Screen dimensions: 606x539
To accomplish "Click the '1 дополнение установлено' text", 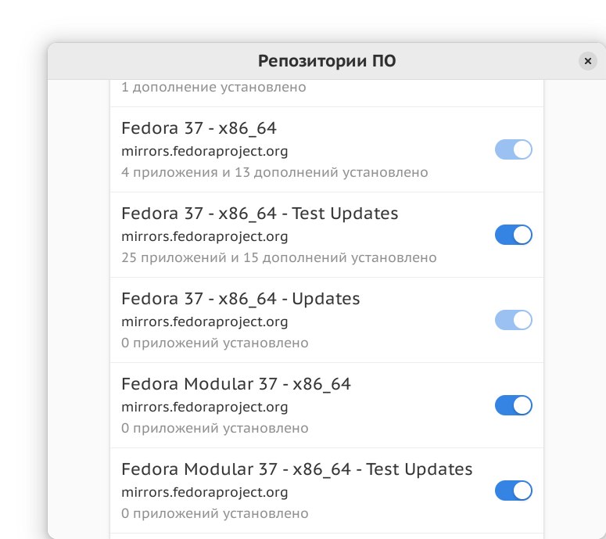I will click(x=213, y=87).
